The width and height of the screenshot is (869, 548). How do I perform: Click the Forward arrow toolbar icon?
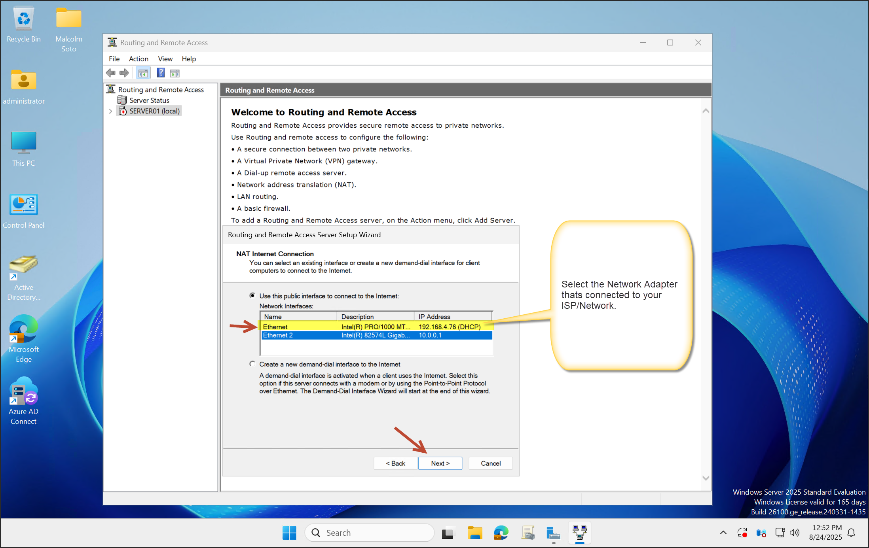[x=124, y=73]
